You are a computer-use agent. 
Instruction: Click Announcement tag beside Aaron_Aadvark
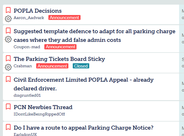[64, 18]
